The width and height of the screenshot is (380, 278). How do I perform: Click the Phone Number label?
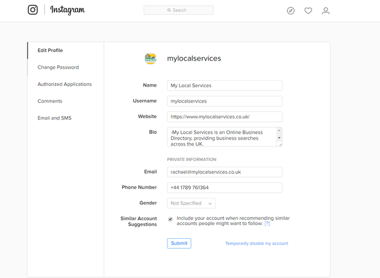point(139,187)
